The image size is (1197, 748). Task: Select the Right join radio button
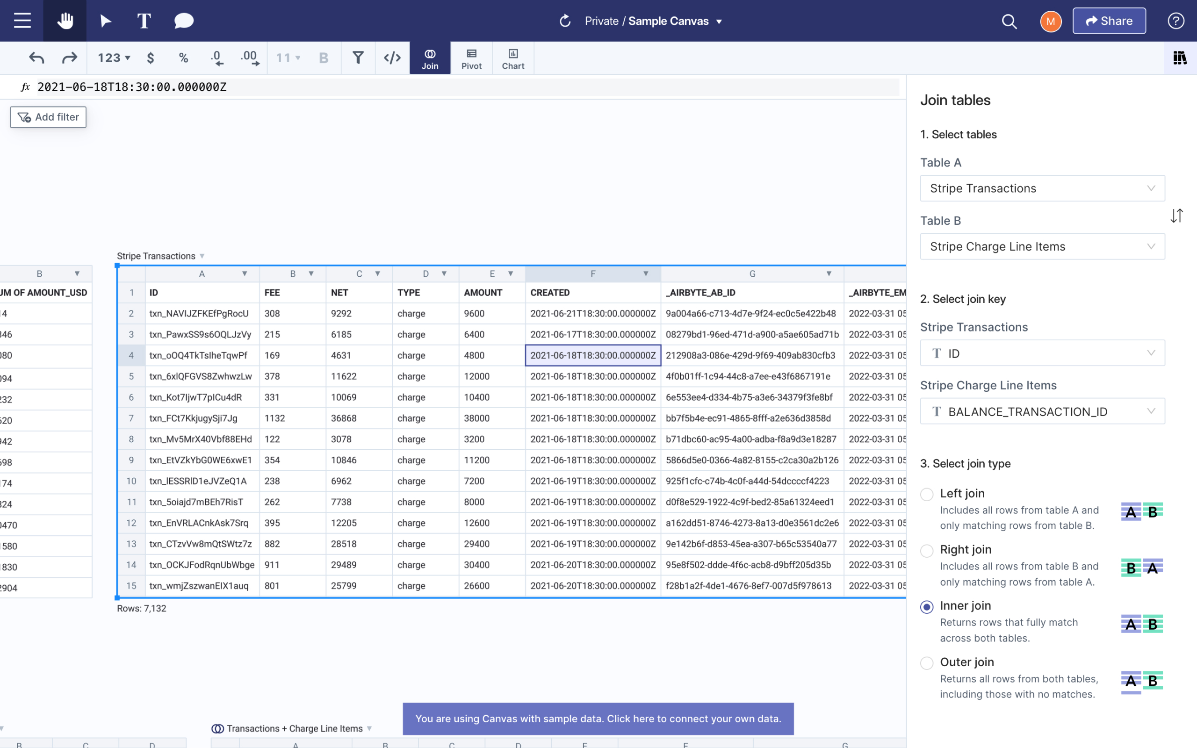click(926, 550)
